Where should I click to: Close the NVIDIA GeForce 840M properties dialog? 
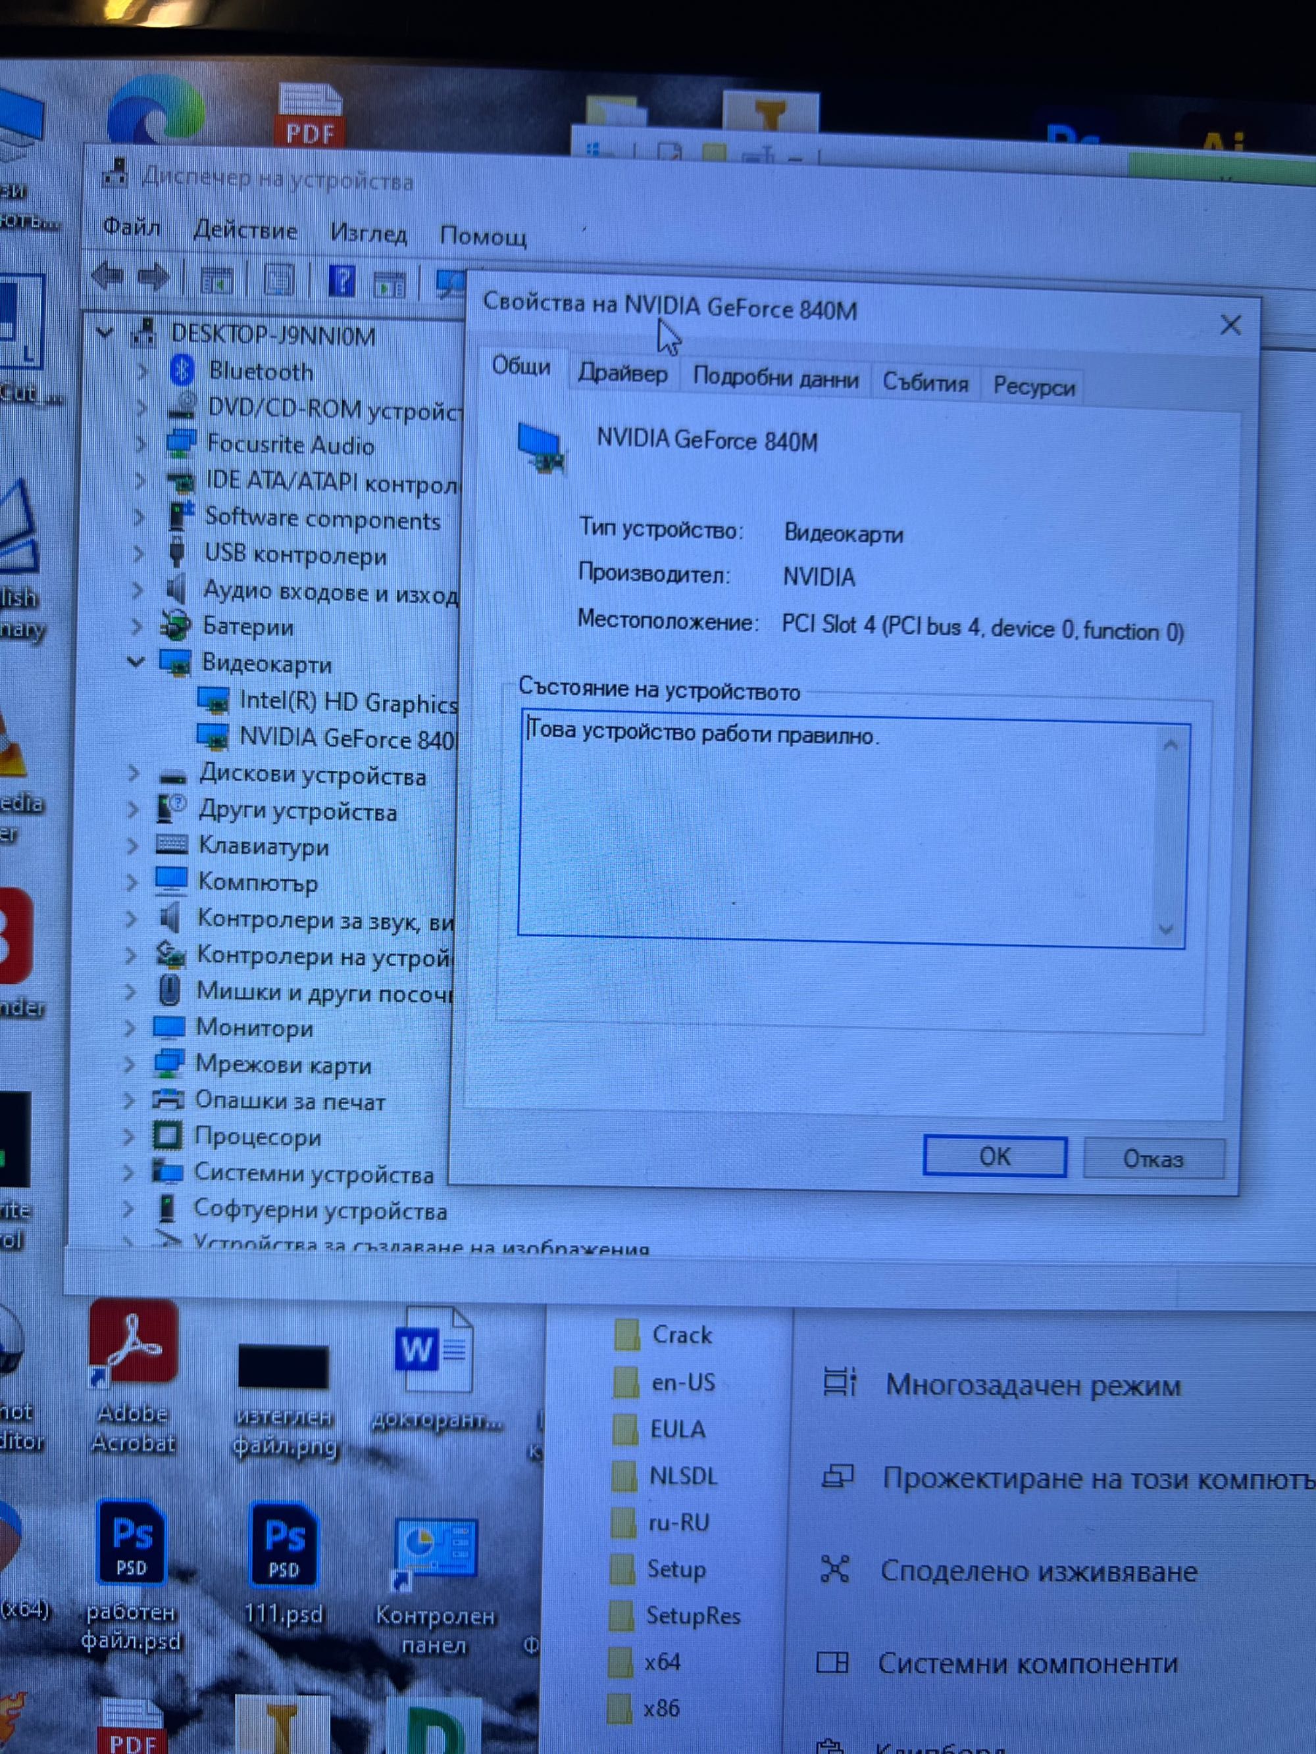pyautogui.click(x=1230, y=324)
